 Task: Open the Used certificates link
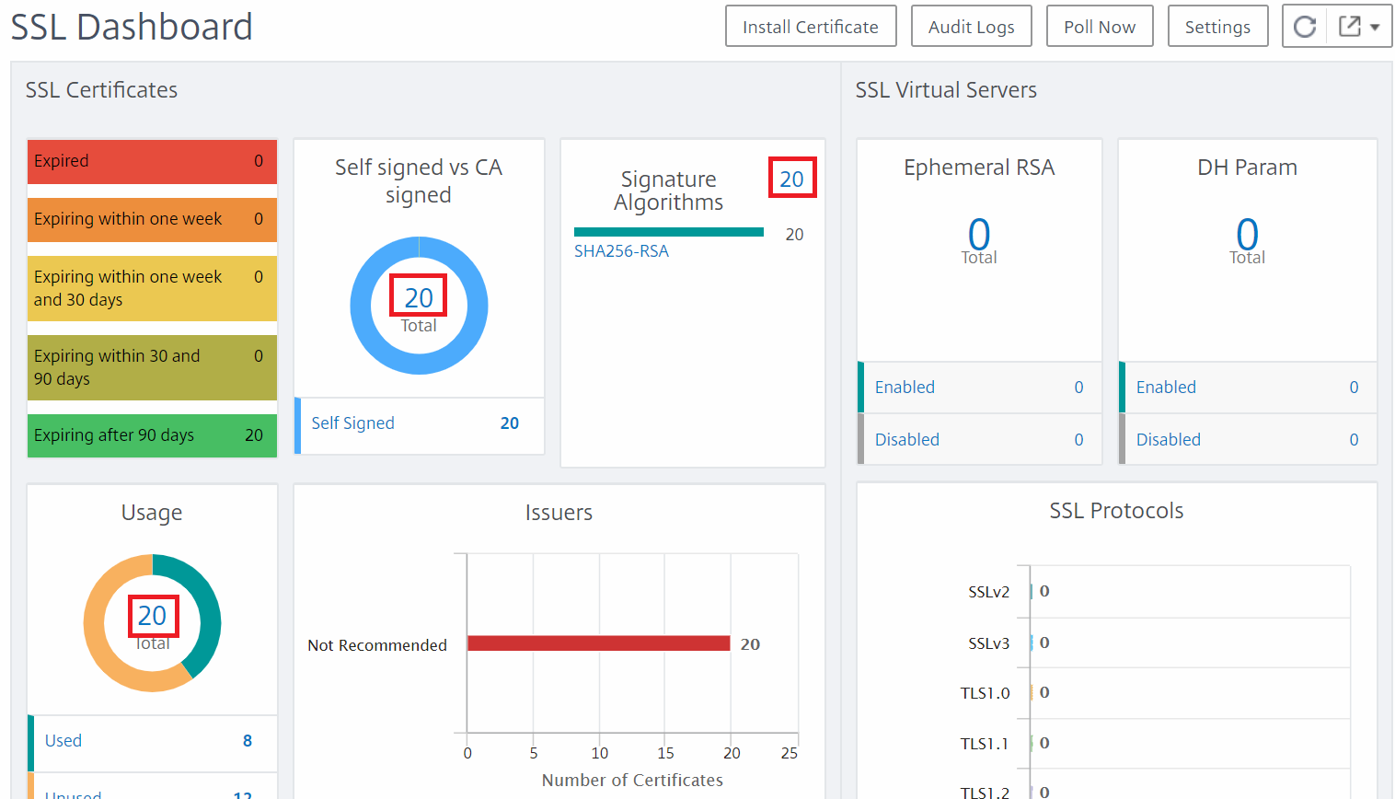[x=63, y=741]
